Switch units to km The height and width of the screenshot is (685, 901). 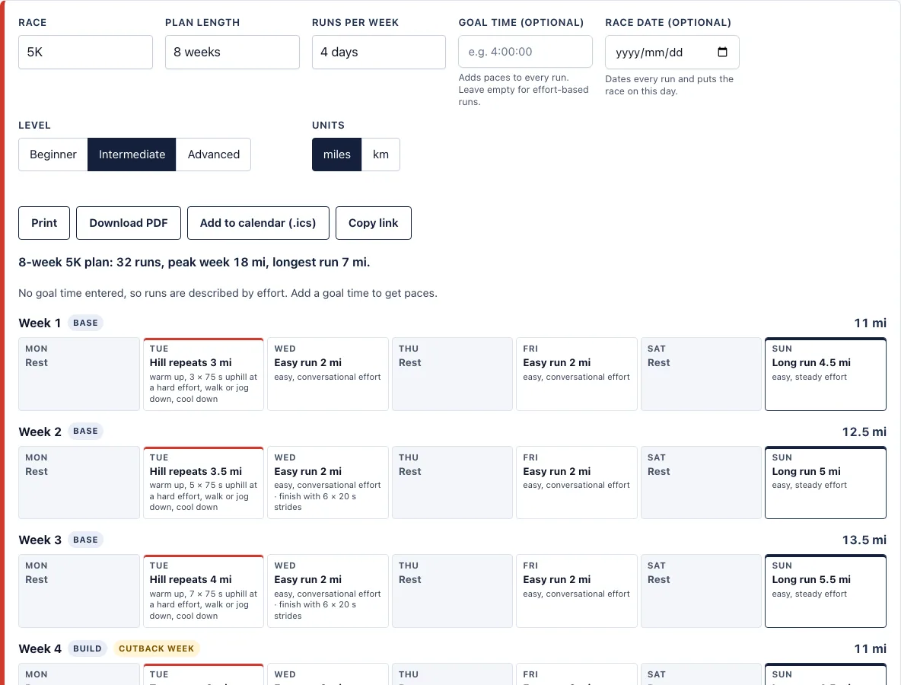click(380, 155)
